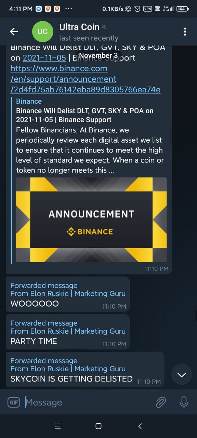Image resolution: width=197 pixels, height=438 pixels.
Task: Tap the microphone voice message icon
Action: [x=184, y=402]
